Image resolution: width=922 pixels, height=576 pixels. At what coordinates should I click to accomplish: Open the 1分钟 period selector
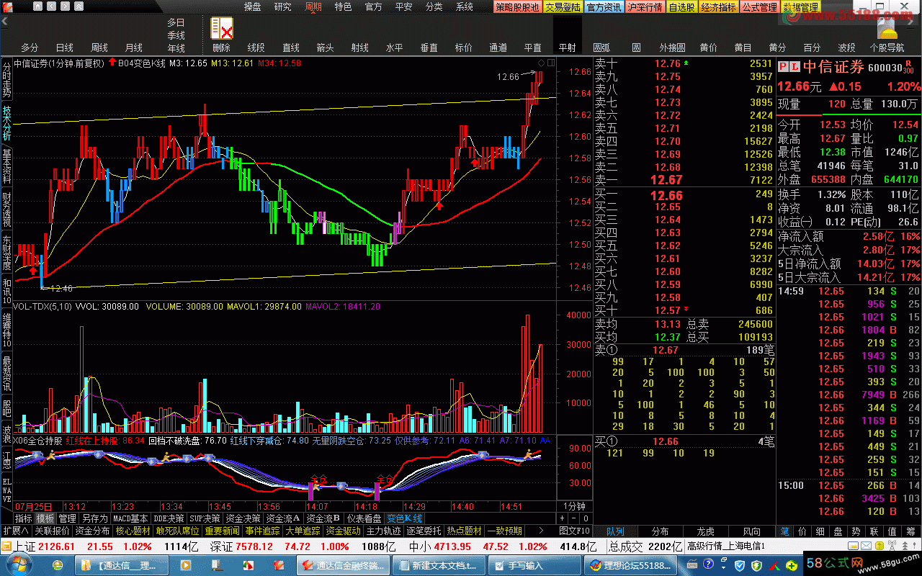point(574,505)
